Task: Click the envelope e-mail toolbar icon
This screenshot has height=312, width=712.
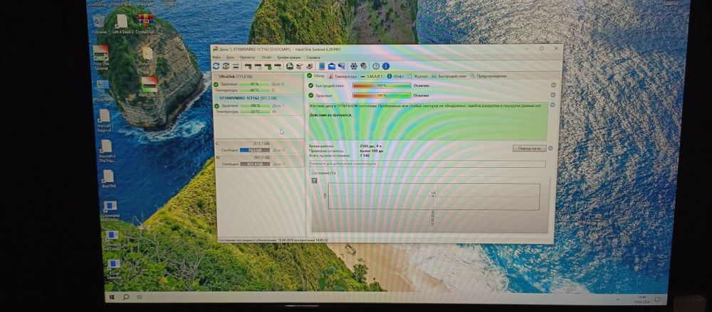Action: 332,66
